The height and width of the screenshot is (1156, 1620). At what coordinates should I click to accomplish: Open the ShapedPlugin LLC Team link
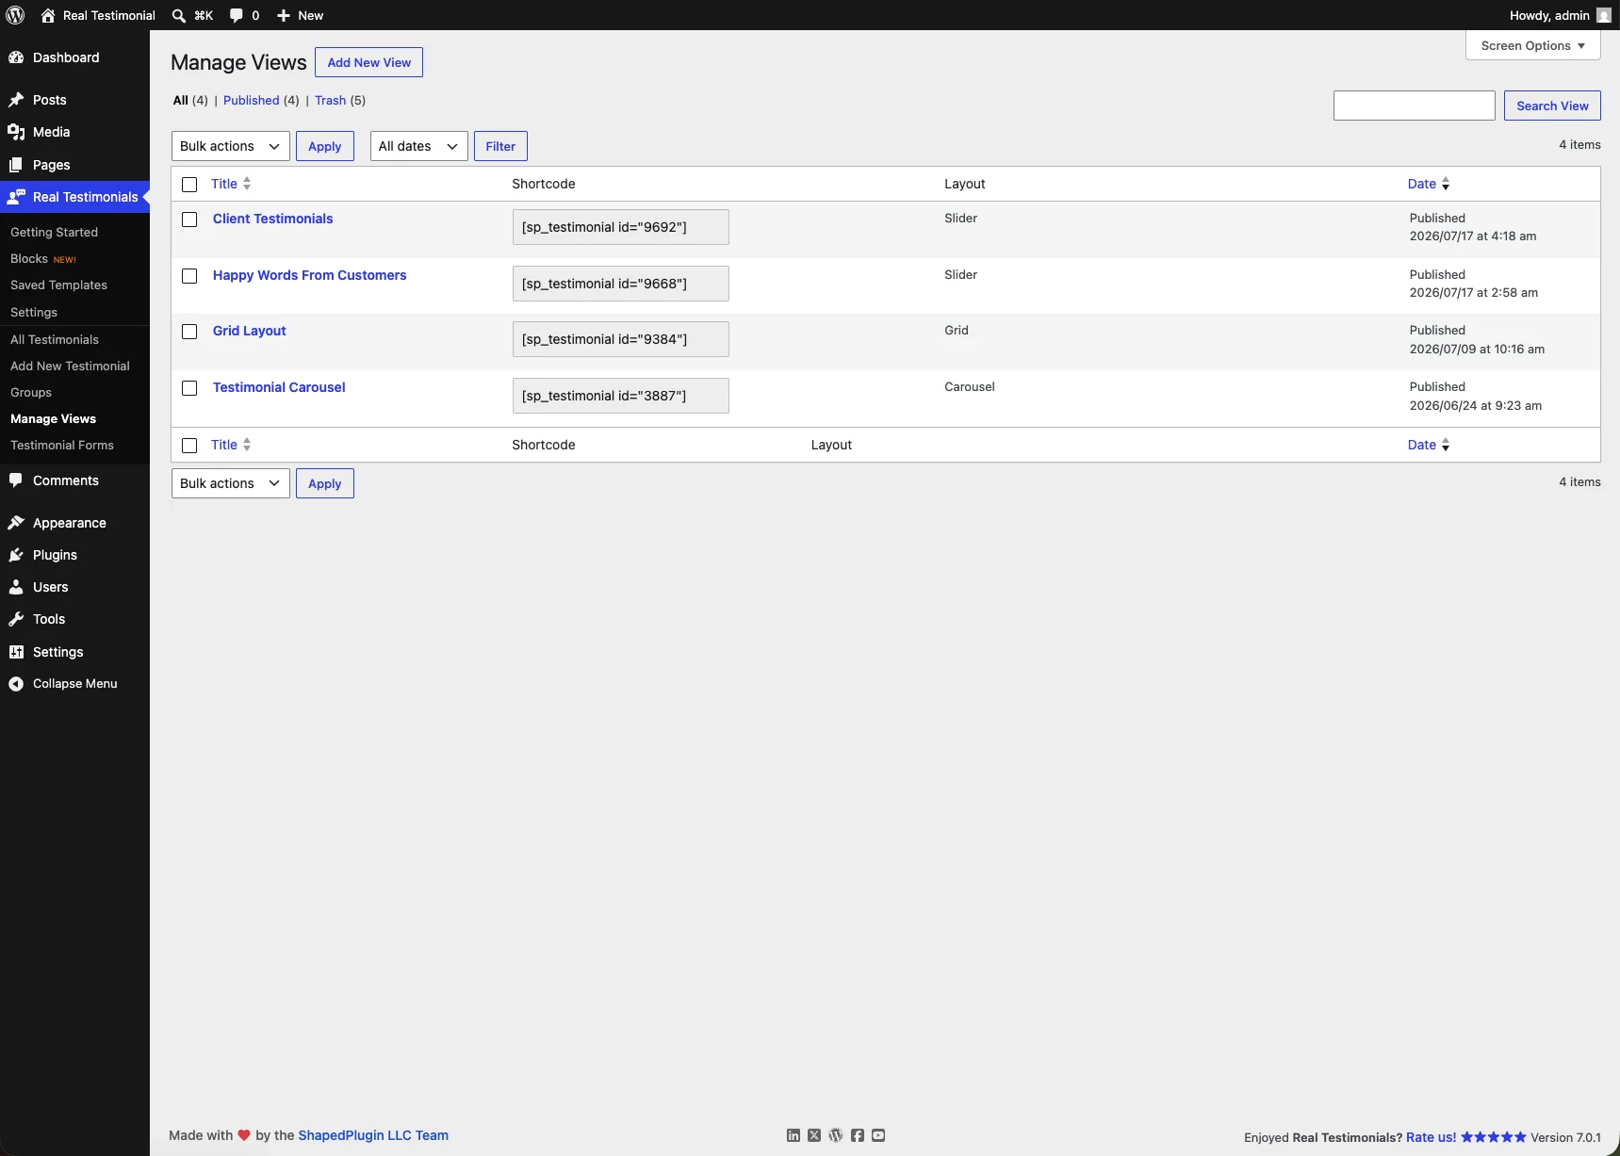373,1135
